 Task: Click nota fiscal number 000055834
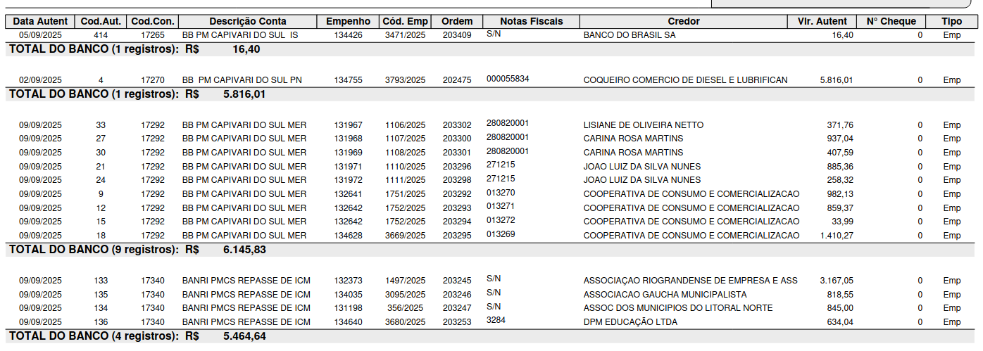click(x=507, y=79)
